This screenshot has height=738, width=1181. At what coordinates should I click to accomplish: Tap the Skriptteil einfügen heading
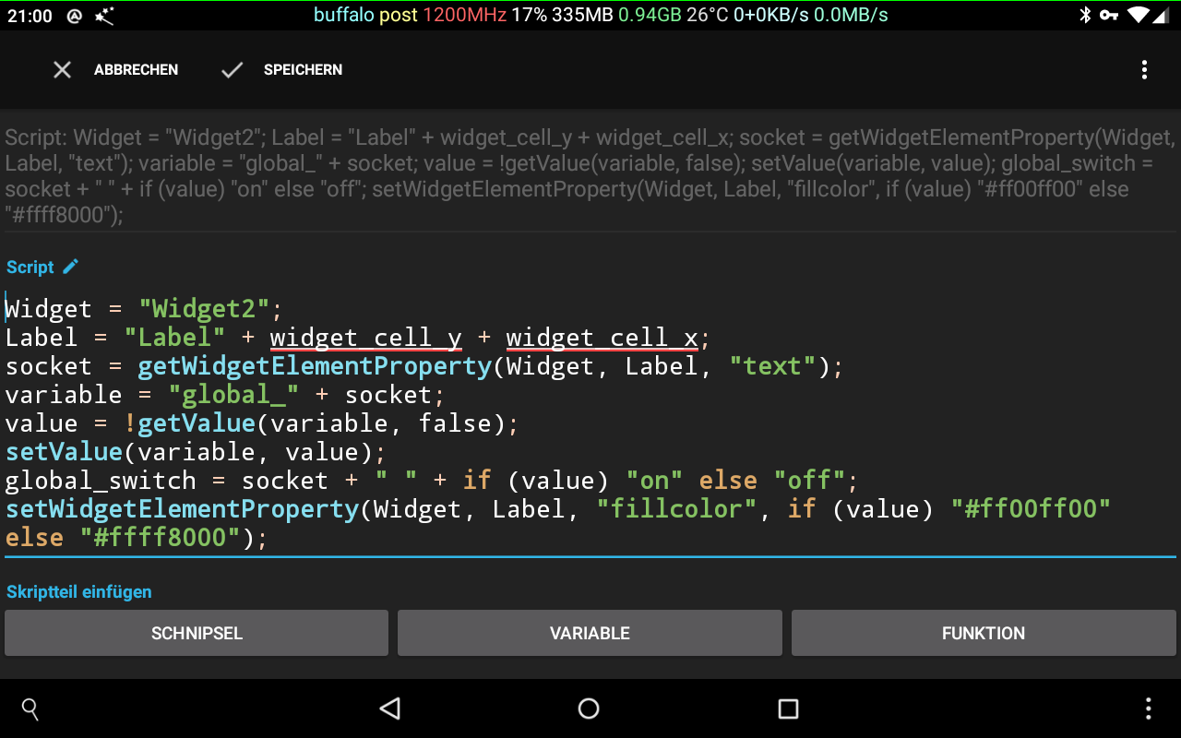click(x=78, y=591)
